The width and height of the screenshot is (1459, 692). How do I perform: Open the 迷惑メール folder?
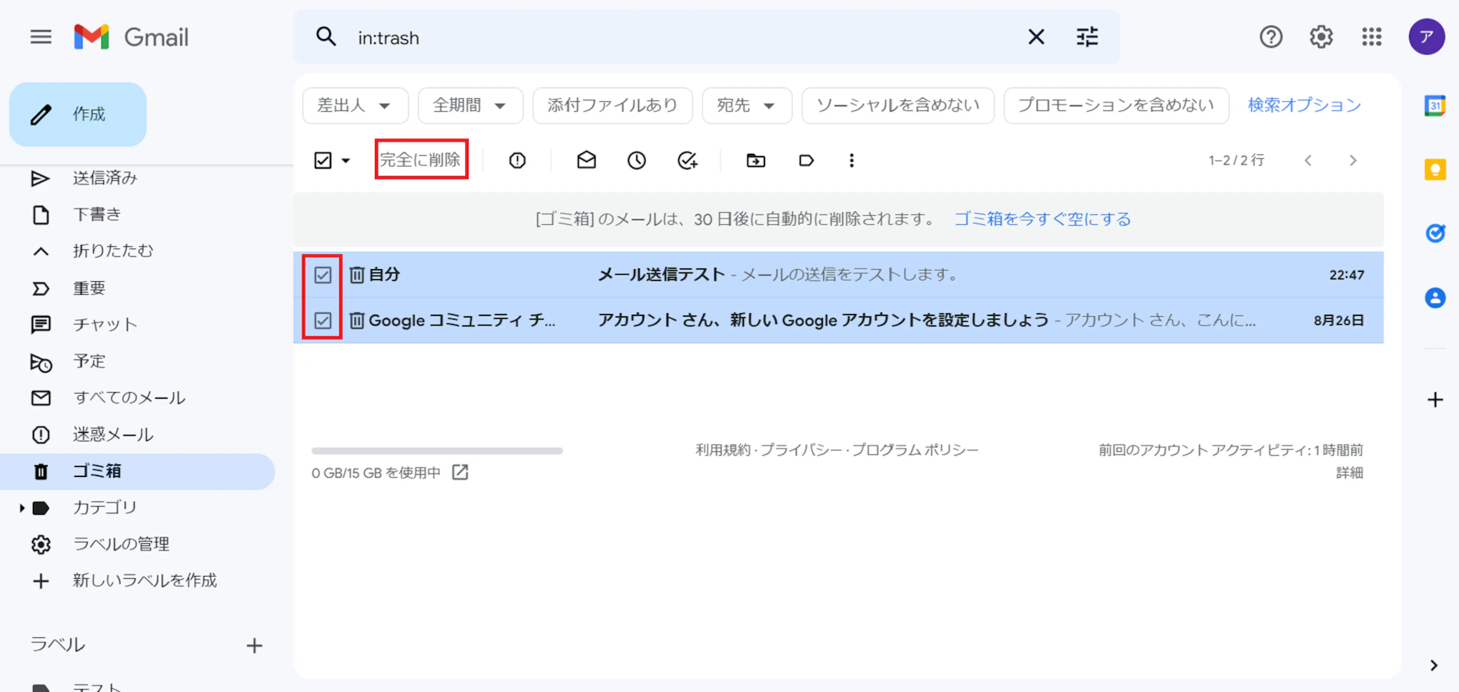pos(113,434)
